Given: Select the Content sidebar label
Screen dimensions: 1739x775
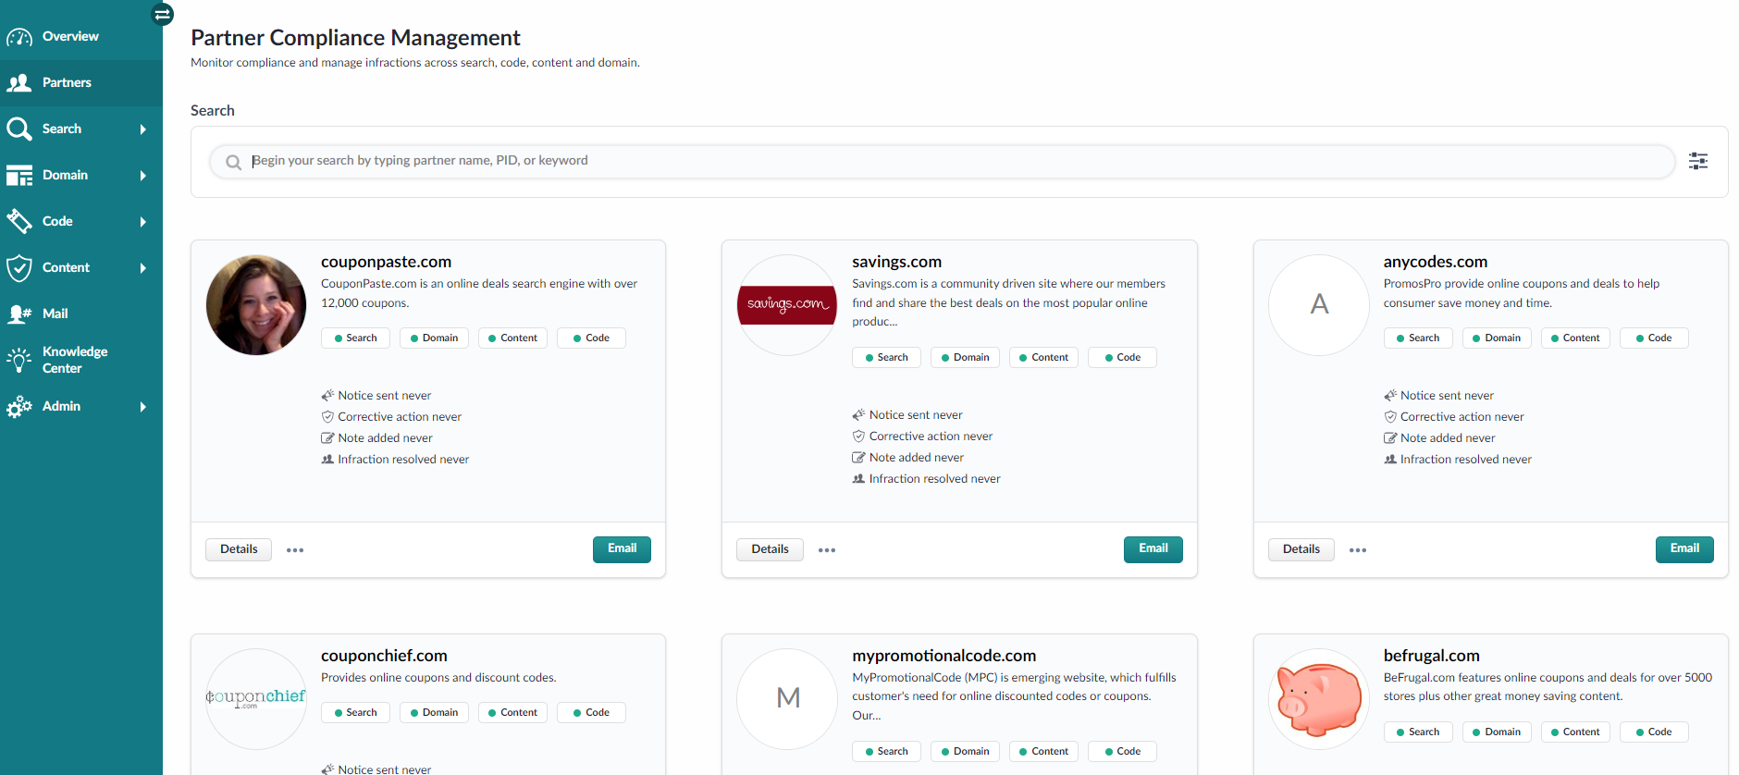Looking at the screenshot, I should [x=66, y=267].
